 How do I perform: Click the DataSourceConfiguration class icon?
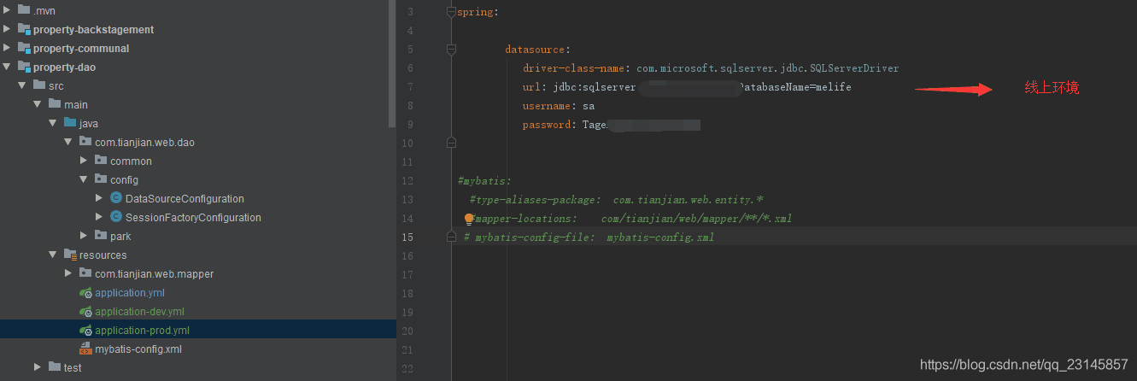(x=116, y=199)
